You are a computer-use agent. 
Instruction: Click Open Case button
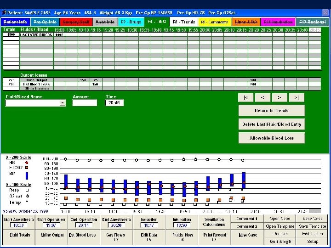[280, 219]
